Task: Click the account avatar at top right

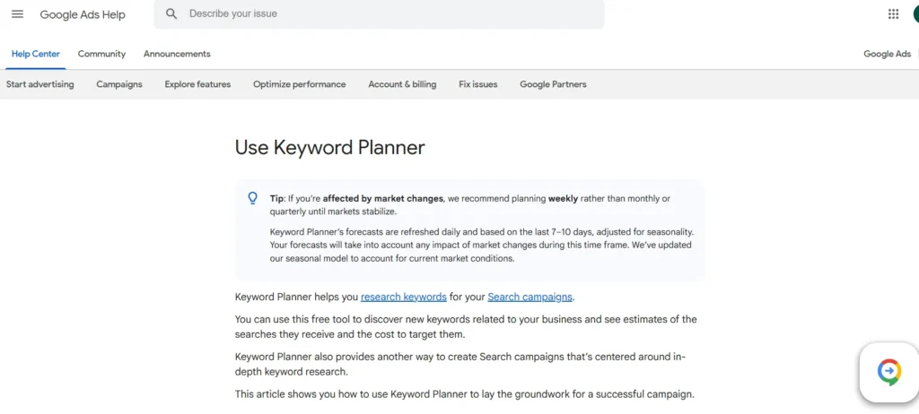Action: click(915, 14)
